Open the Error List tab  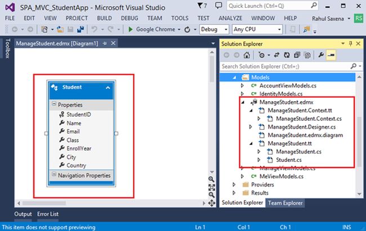pyautogui.click(x=48, y=214)
